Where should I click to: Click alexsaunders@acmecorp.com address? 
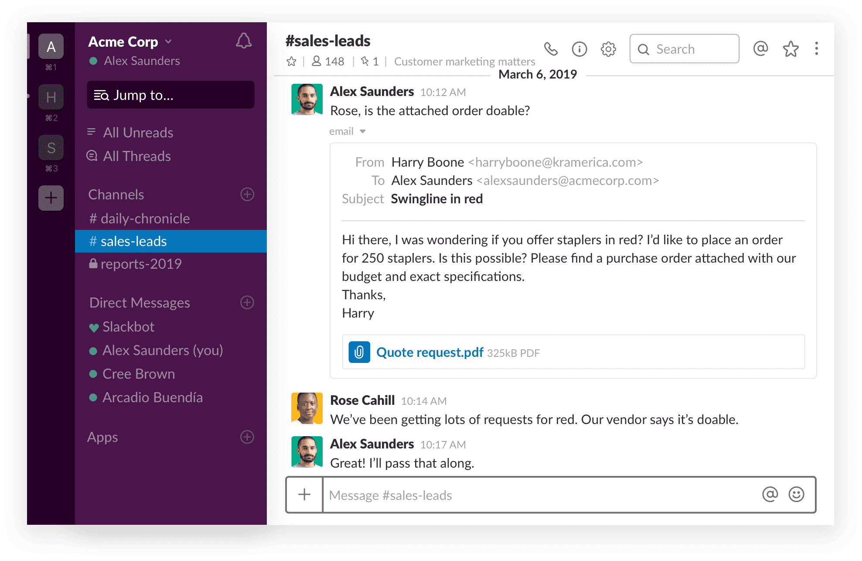click(x=568, y=181)
